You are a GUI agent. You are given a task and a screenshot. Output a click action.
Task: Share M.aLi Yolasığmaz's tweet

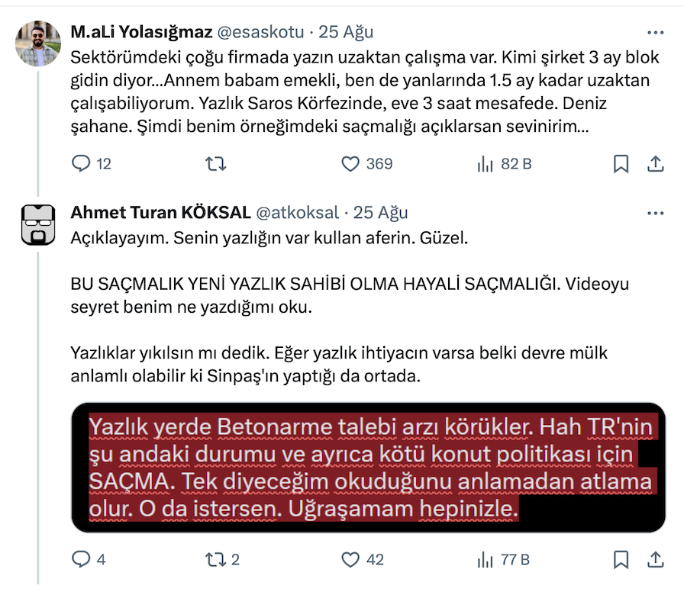(x=655, y=164)
